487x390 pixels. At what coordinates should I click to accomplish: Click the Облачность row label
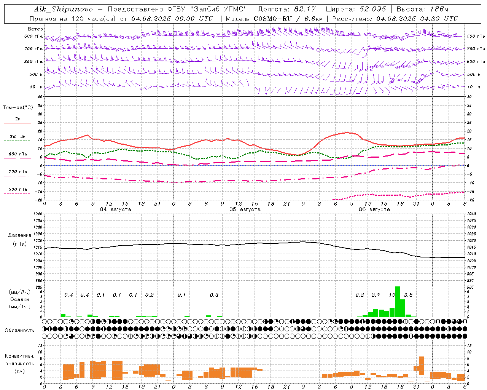19,330
